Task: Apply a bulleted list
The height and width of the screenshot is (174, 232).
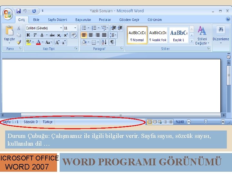Action: pos(84,28)
